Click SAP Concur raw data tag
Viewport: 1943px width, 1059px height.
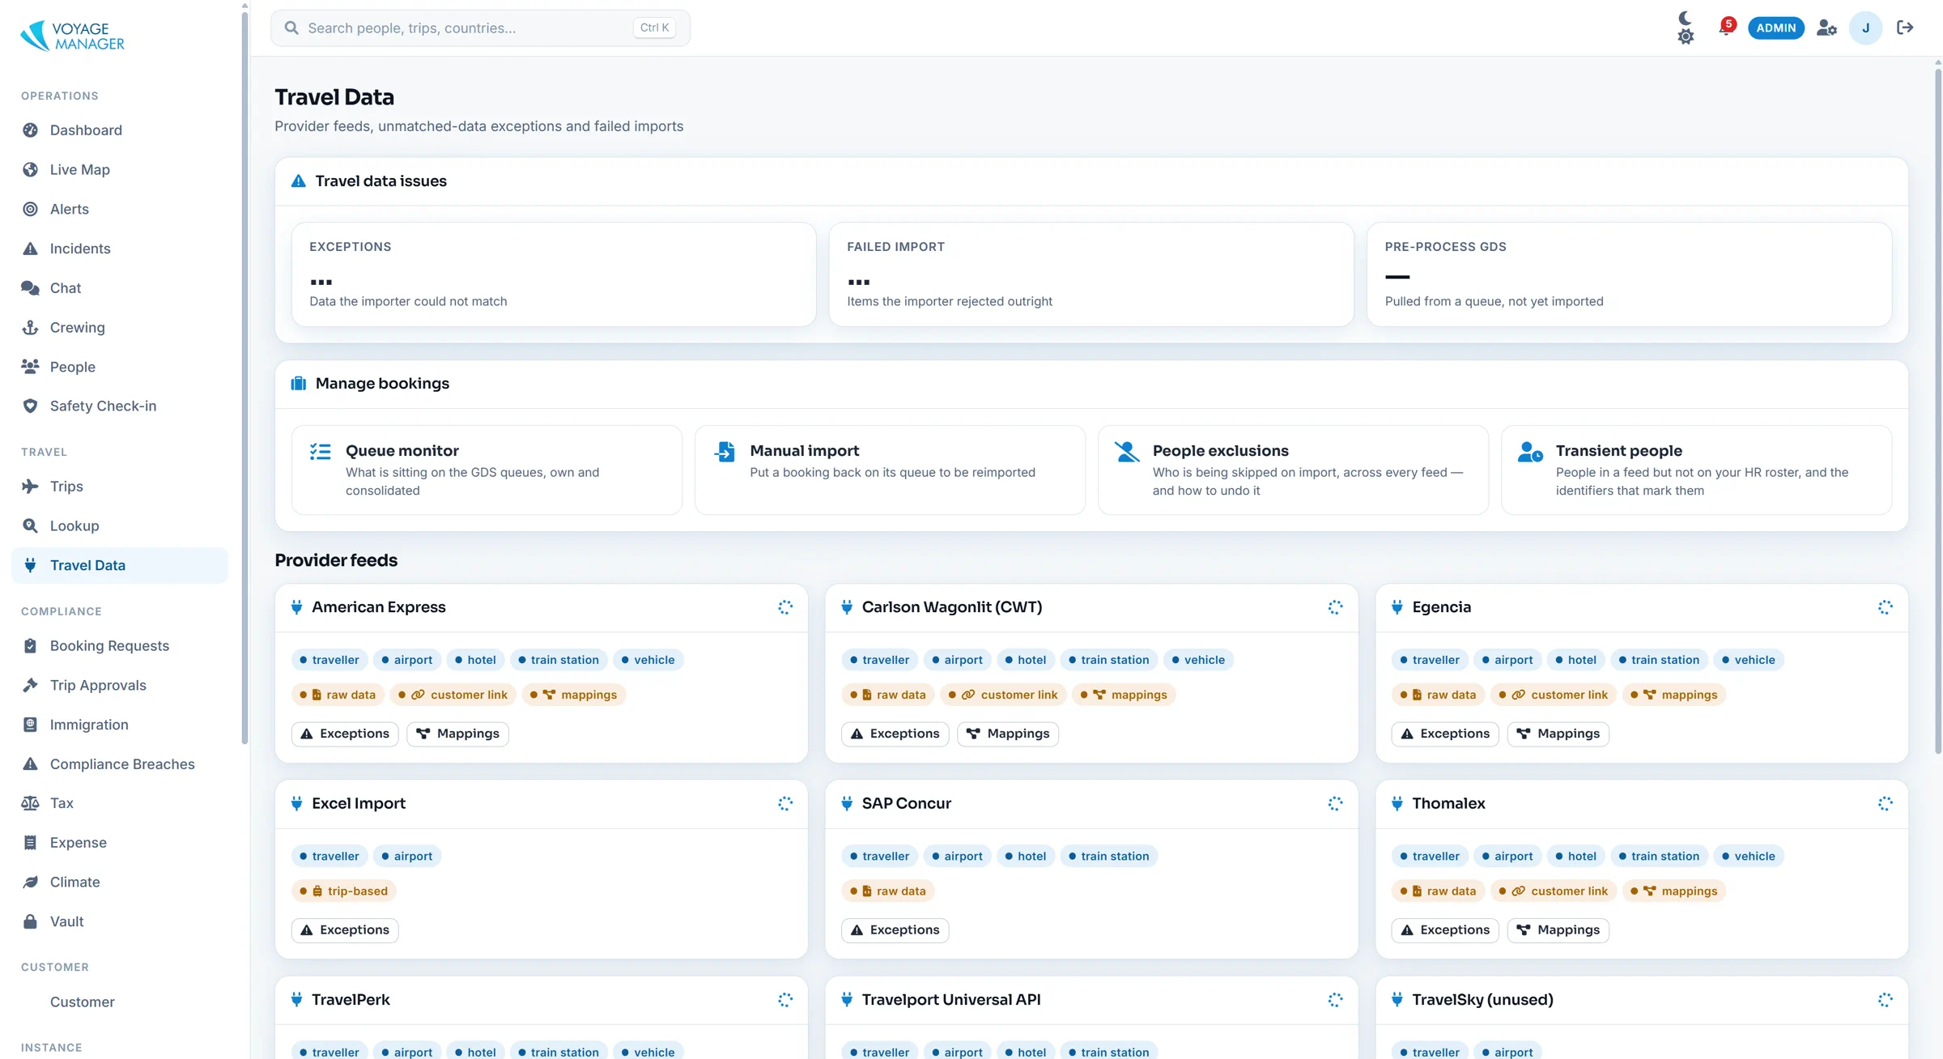pyautogui.click(x=888, y=891)
